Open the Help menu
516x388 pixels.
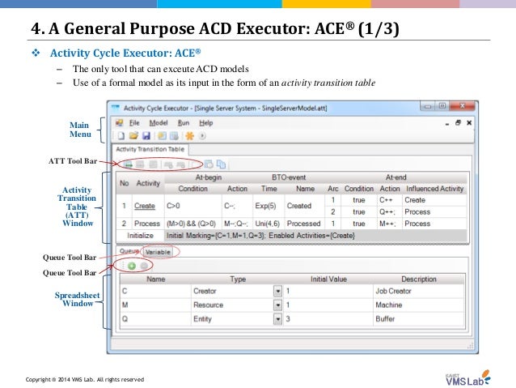pyautogui.click(x=206, y=123)
